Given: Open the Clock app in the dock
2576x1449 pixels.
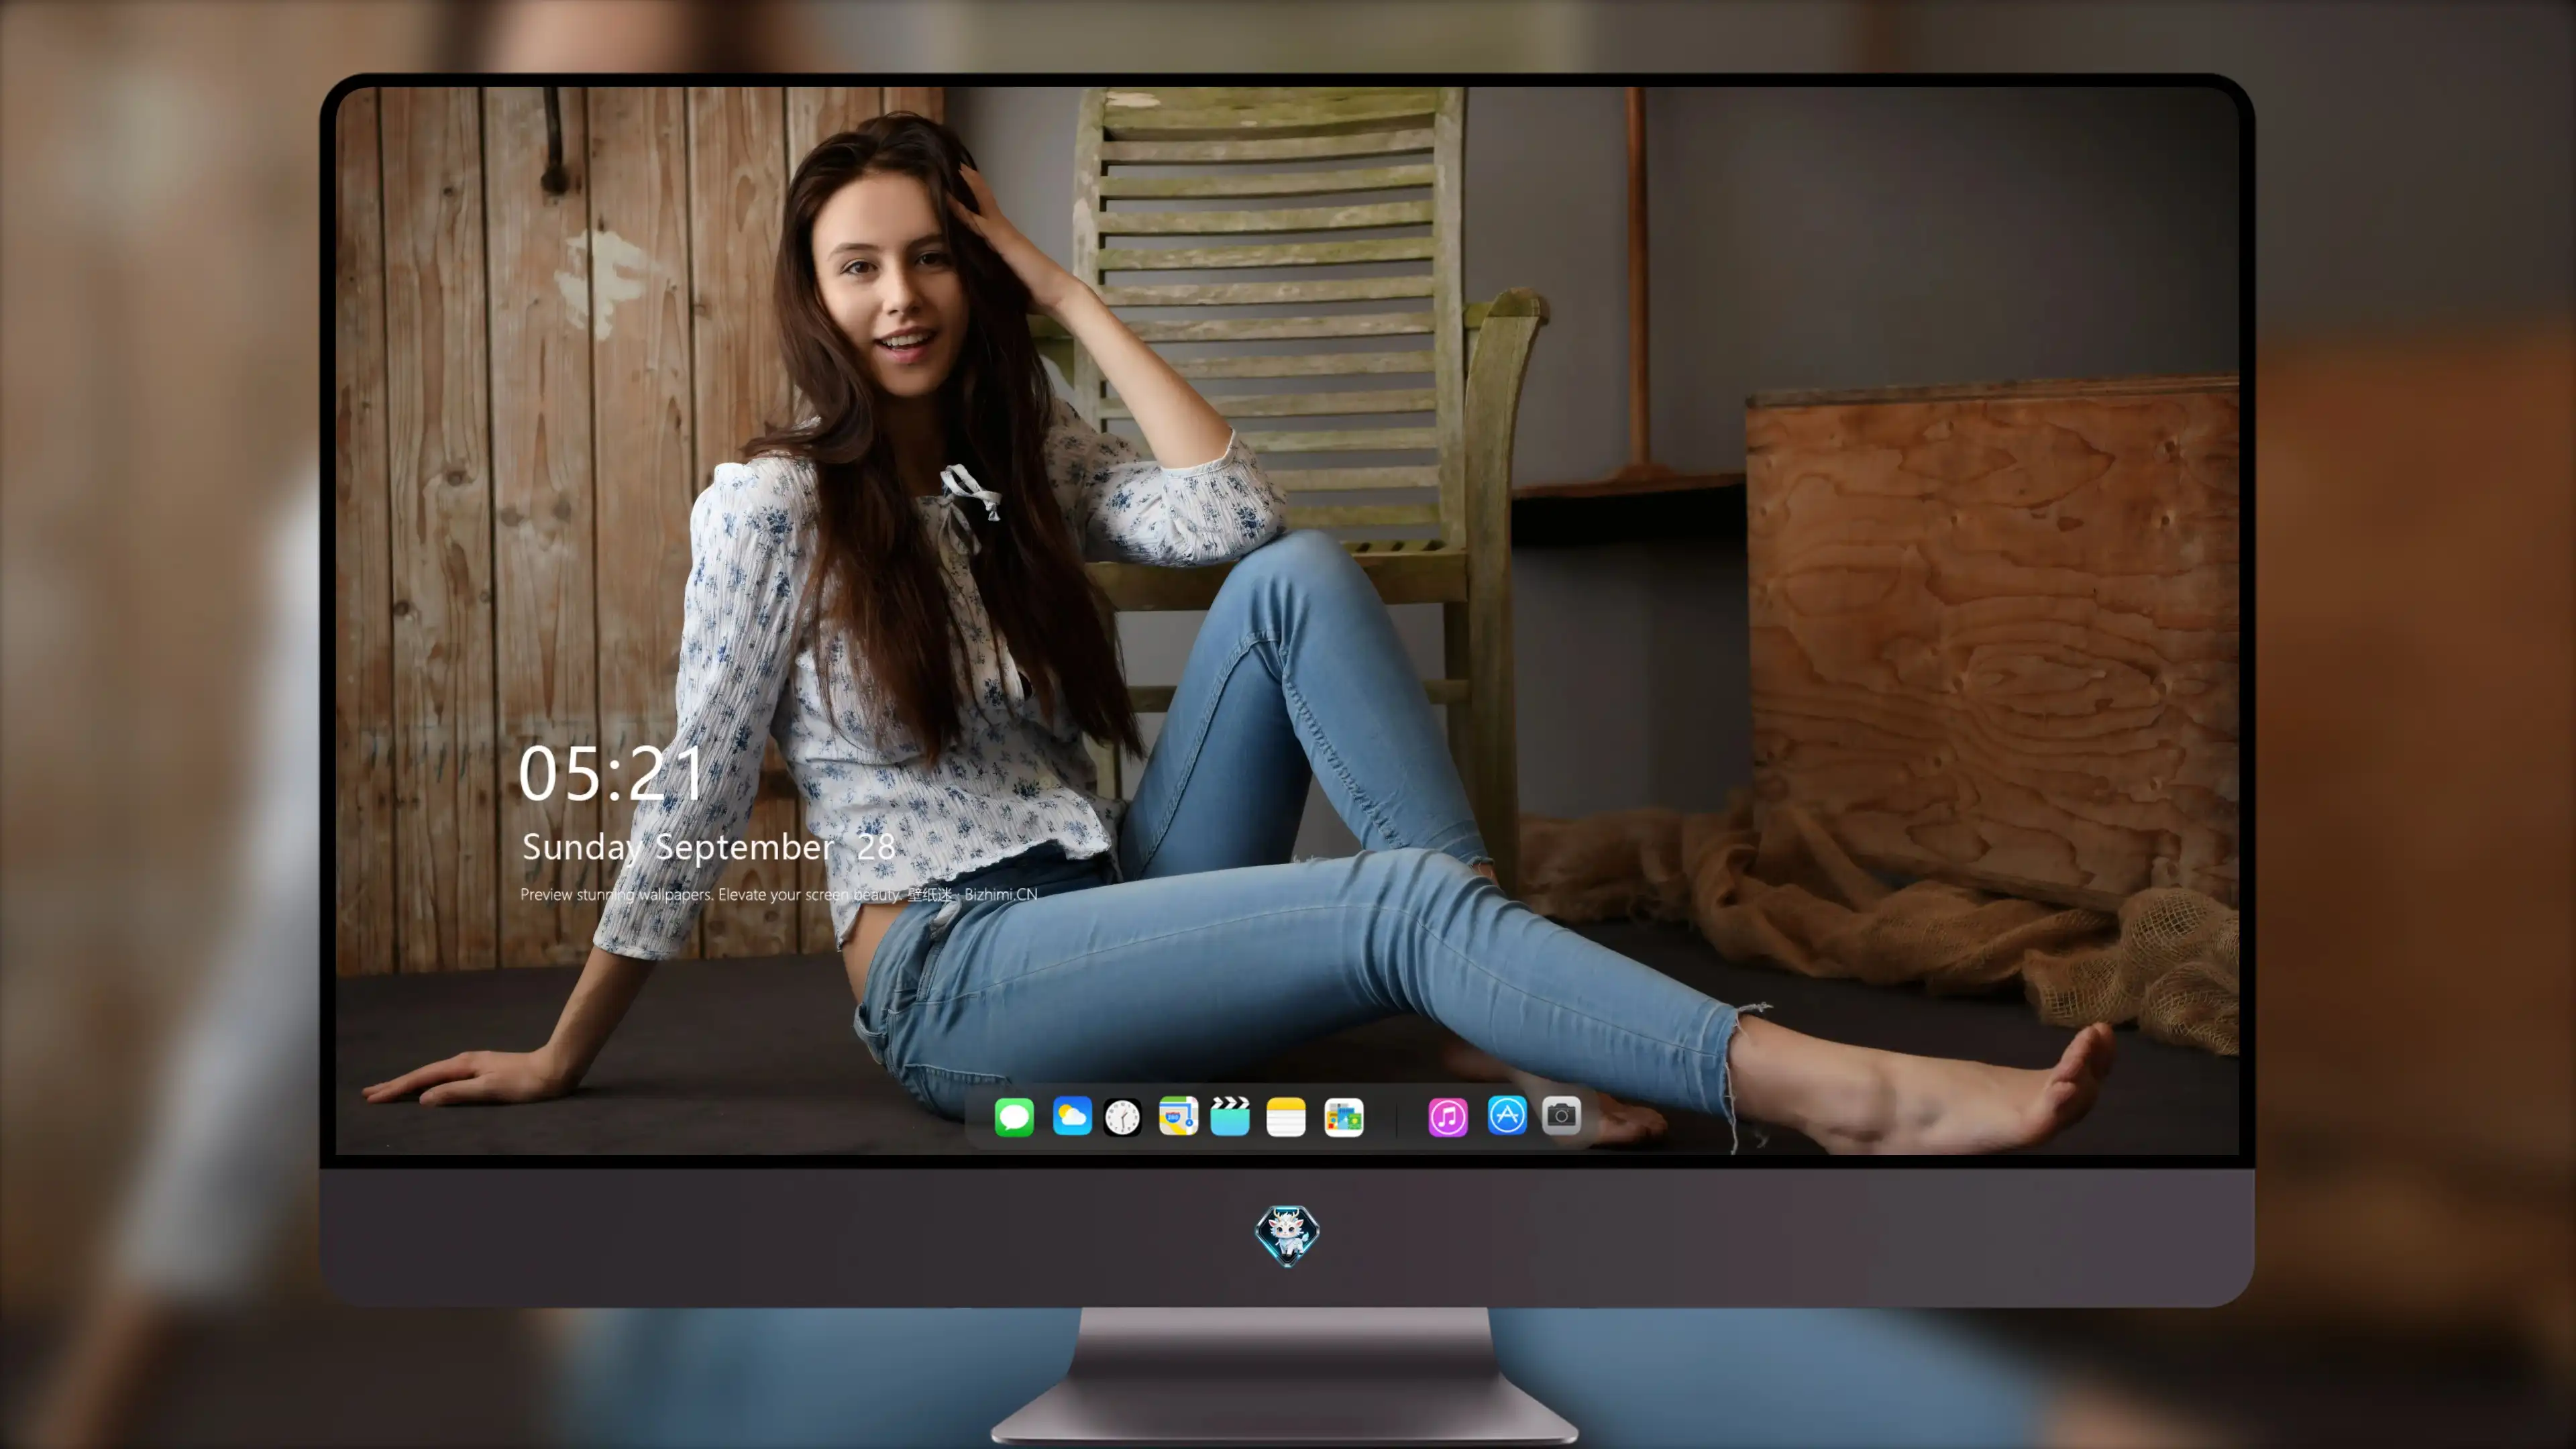Looking at the screenshot, I should [1122, 1117].
